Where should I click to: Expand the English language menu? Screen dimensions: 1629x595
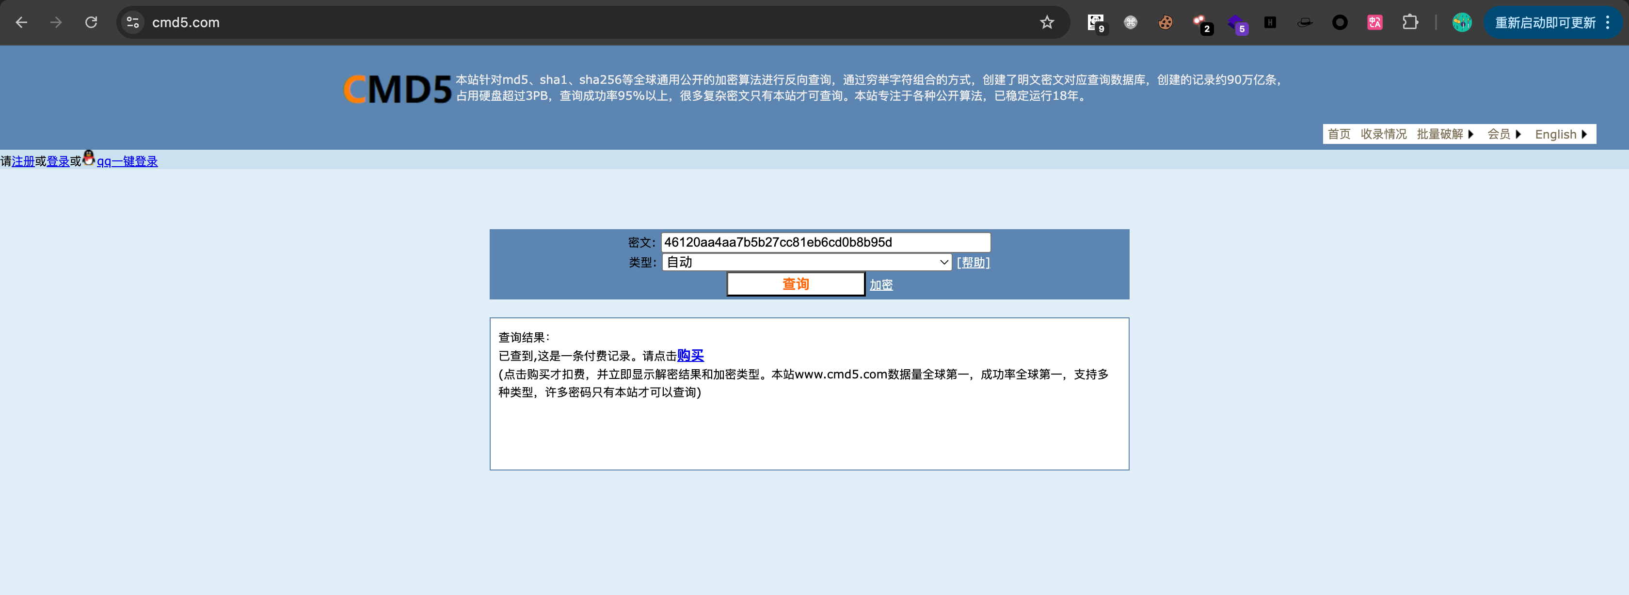[x=1560, y=134]
